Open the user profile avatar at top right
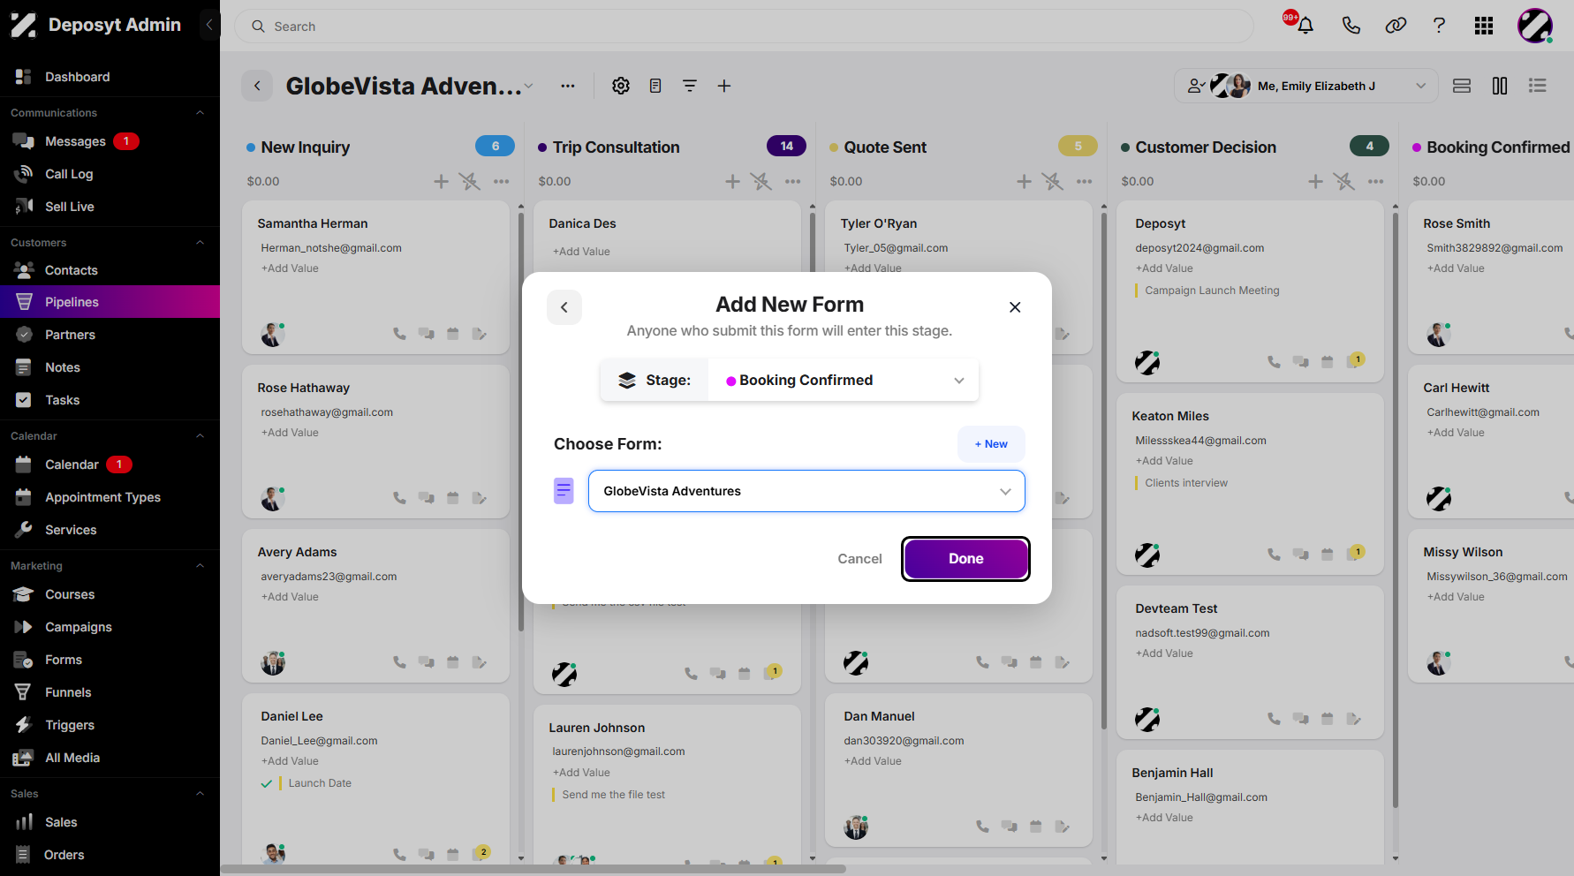 pyautogui.click(x=1535, y=26)
